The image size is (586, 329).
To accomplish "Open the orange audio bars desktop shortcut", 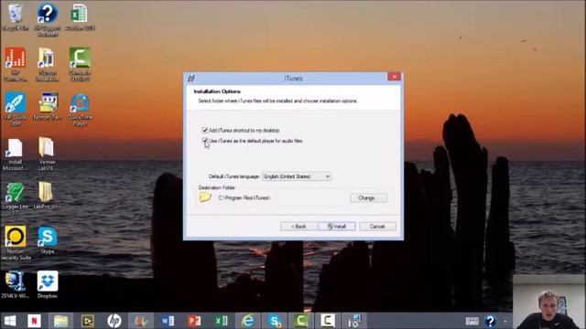I will point(16,64).
